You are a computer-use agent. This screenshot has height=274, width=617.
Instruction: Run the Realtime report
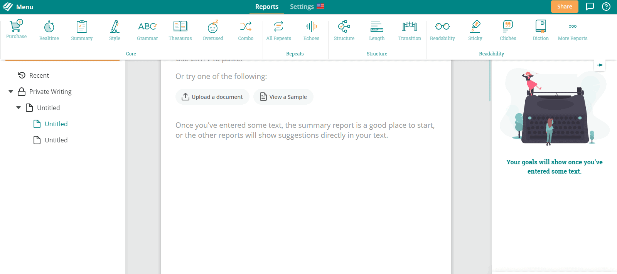pyautogui.click(x=49, y=30)
